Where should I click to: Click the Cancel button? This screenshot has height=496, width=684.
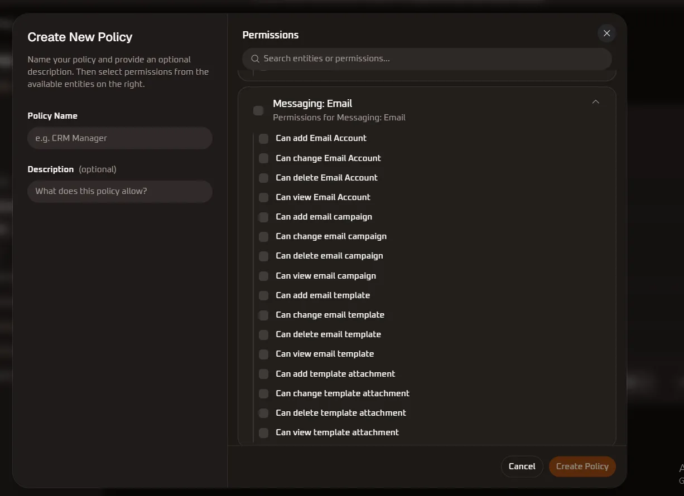[x=522, y=466]
